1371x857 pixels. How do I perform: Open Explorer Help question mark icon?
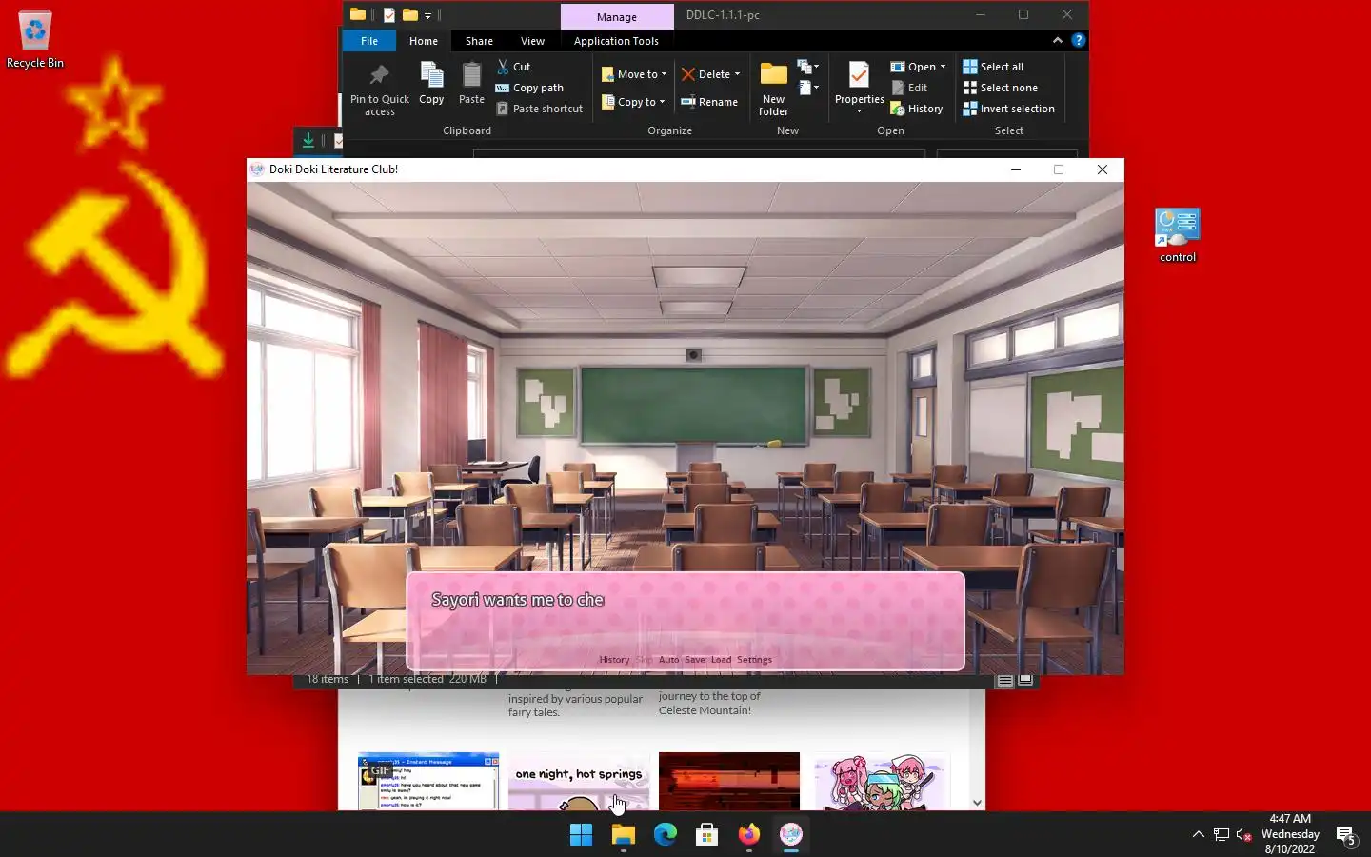[x=1078, y=40]
